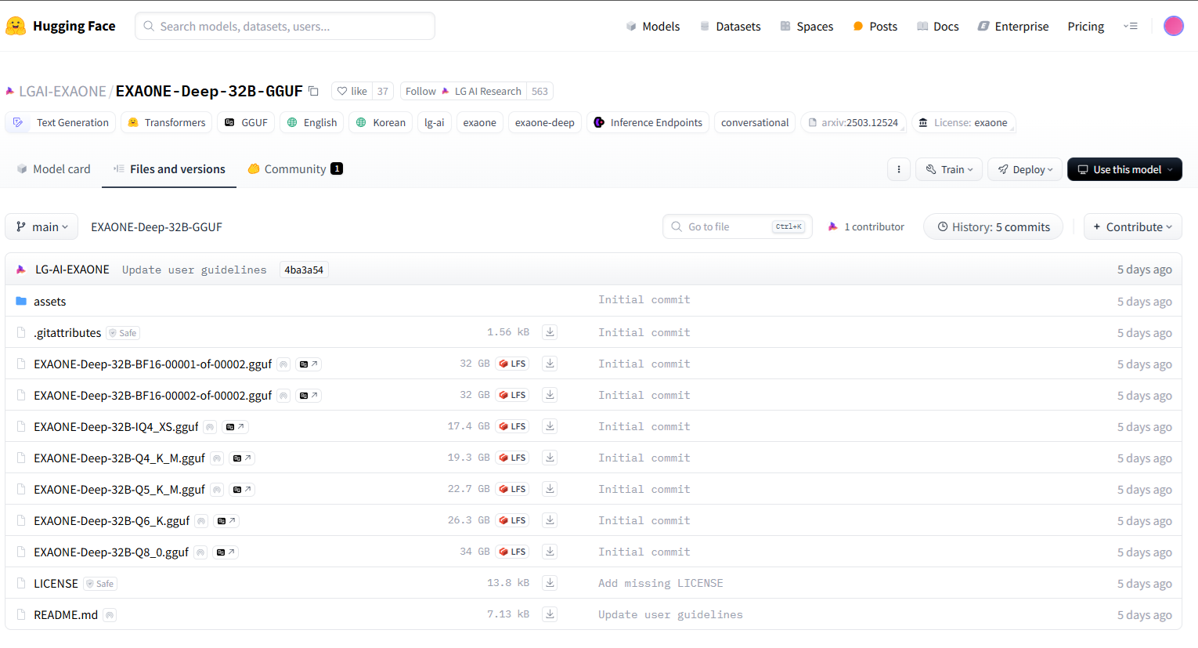The width and height of the screenshot is (1198, 648).
Task: Follow LG AI Research
Action: click(464, 91)
